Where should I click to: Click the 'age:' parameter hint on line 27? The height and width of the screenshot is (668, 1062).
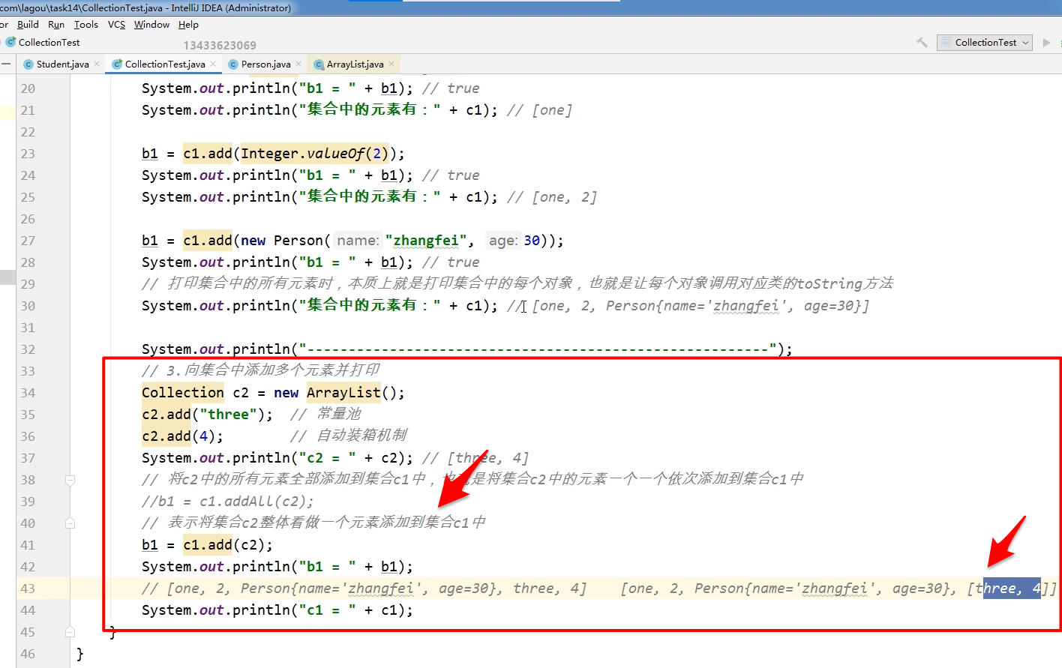click(x=502, y=241)
